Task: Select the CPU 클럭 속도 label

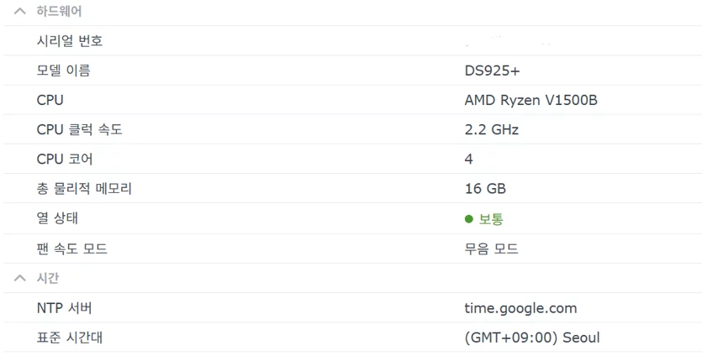Action: (x=80, y=130)
